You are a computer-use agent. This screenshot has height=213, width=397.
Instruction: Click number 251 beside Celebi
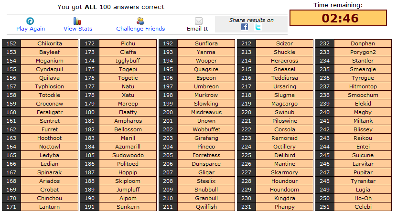(324, 207)
